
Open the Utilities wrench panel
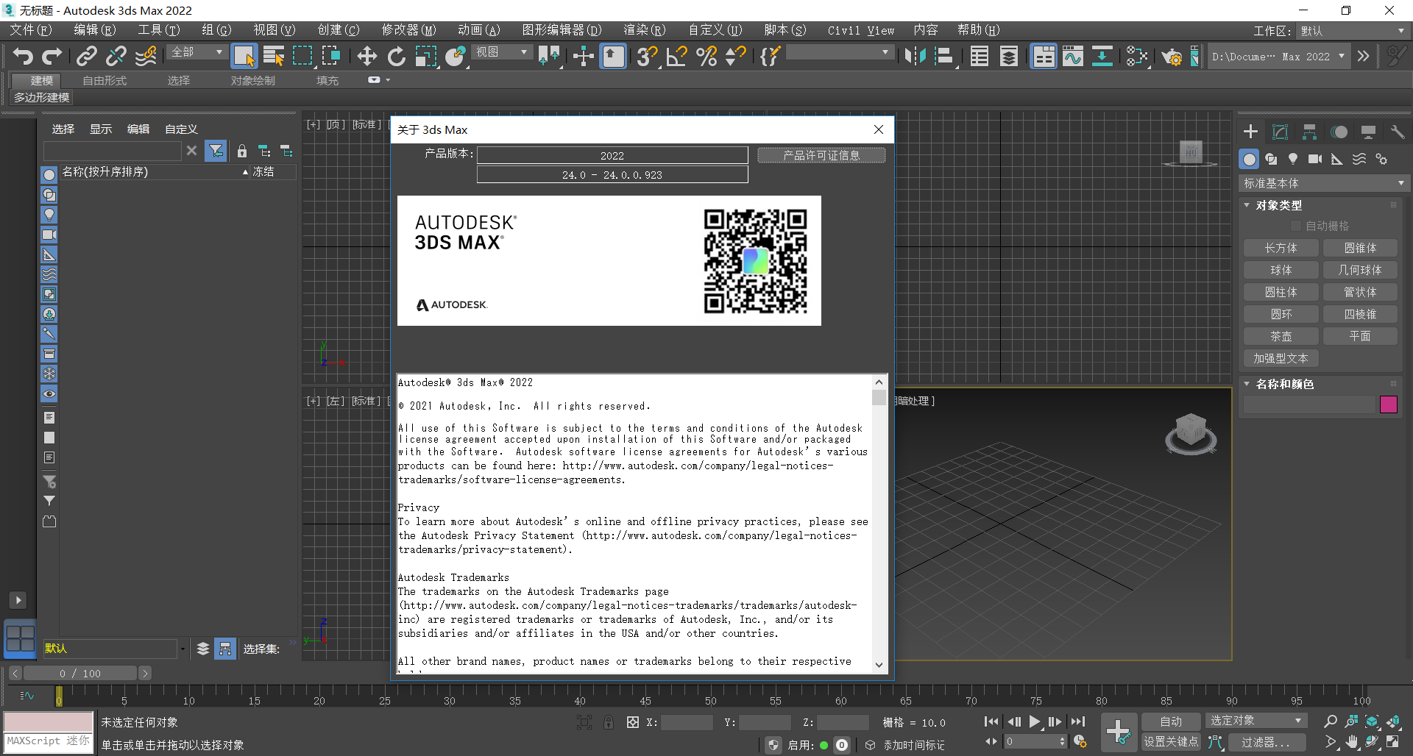[1397, 132]
